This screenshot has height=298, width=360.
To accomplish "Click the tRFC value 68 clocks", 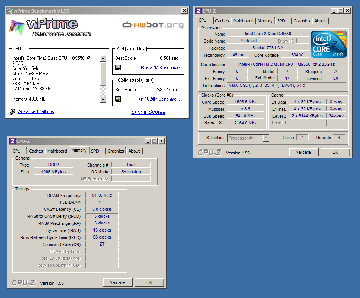I will pyautogui.click(x=102, y=237).
